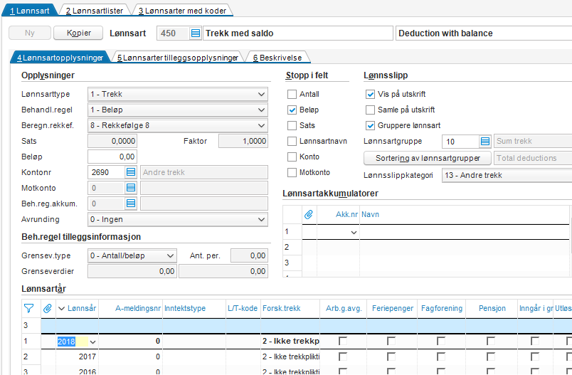The height and width of the screenshot is (375, 572).
Task: Enable the Antall stop field checkbox
Action: point(292,94)
